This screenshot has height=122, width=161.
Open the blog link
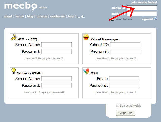tap(30, 16)
